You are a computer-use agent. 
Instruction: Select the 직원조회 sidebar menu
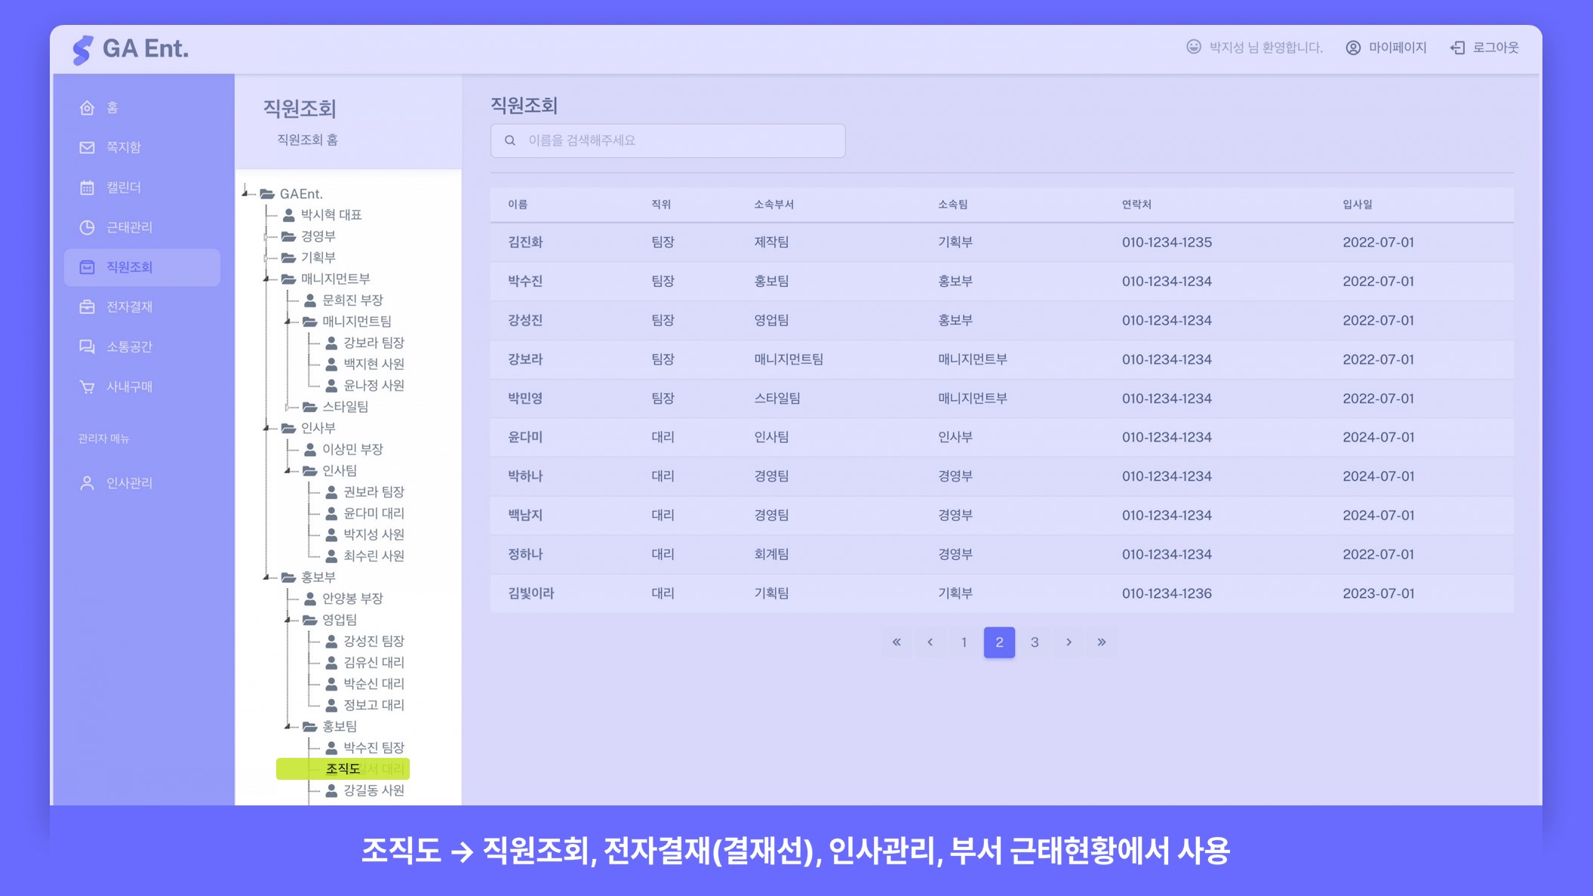[142, 267]
